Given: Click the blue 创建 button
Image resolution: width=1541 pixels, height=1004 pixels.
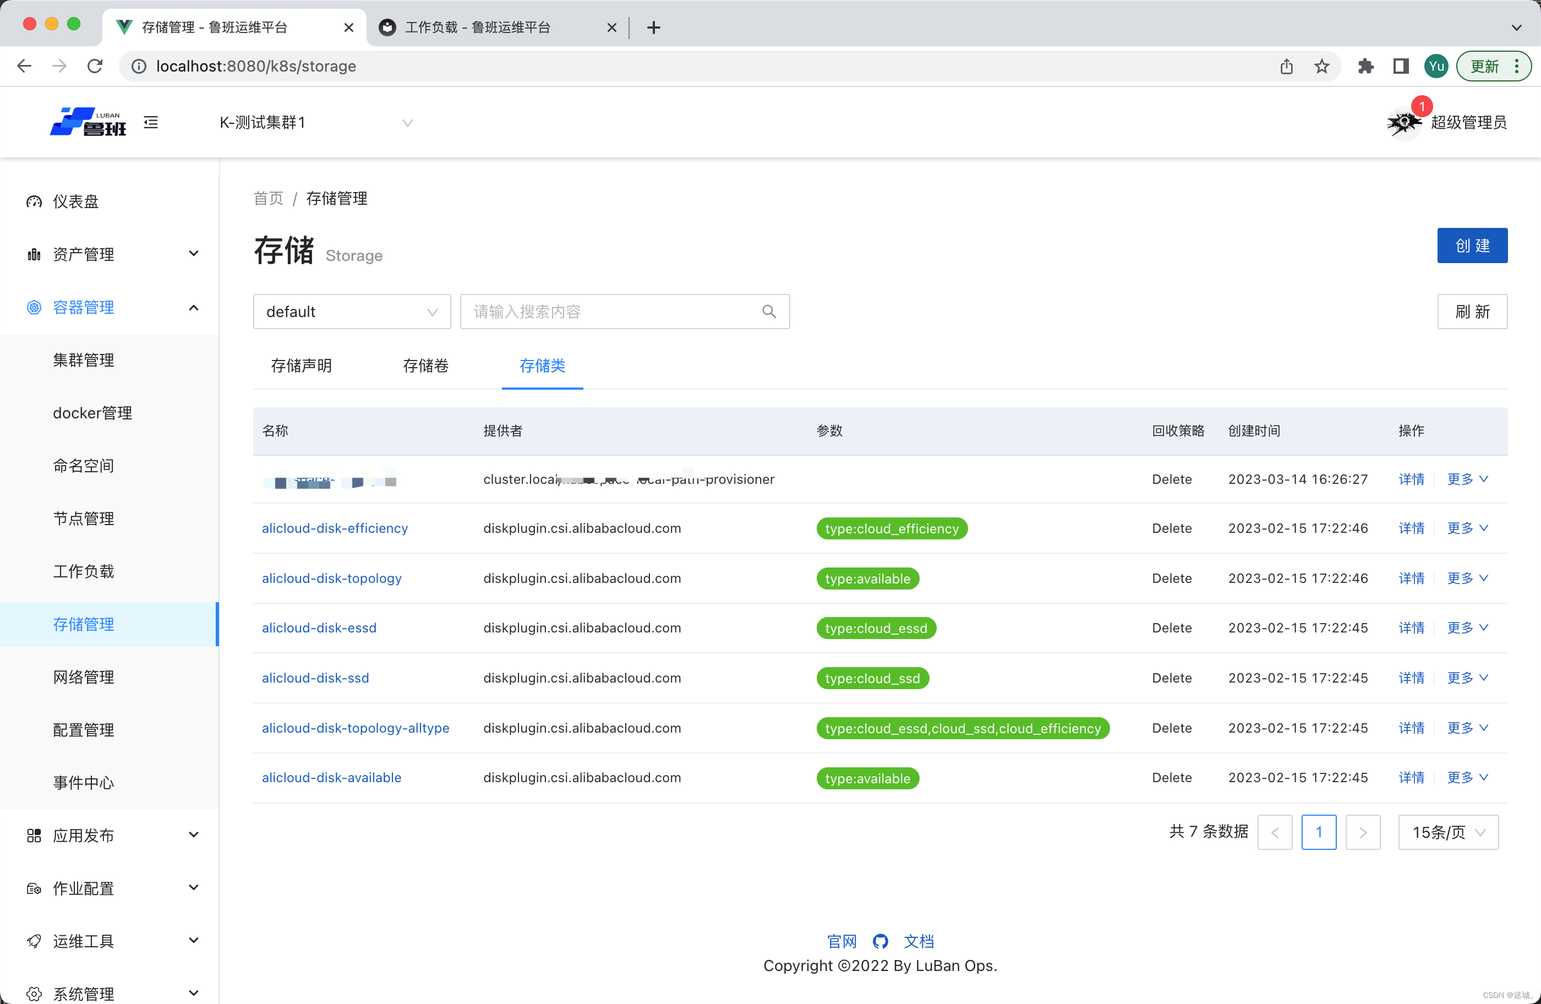Looking at the screenshot, I should click(x=1472, y=245).
